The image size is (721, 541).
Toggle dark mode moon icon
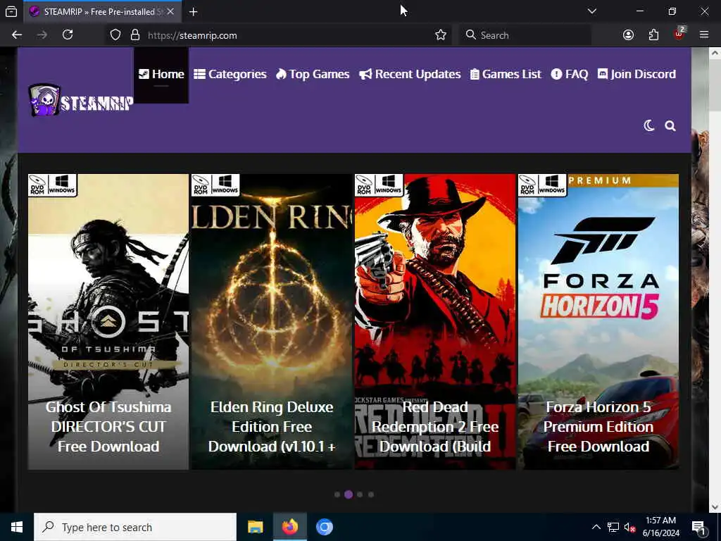click(x=648, y=125)
